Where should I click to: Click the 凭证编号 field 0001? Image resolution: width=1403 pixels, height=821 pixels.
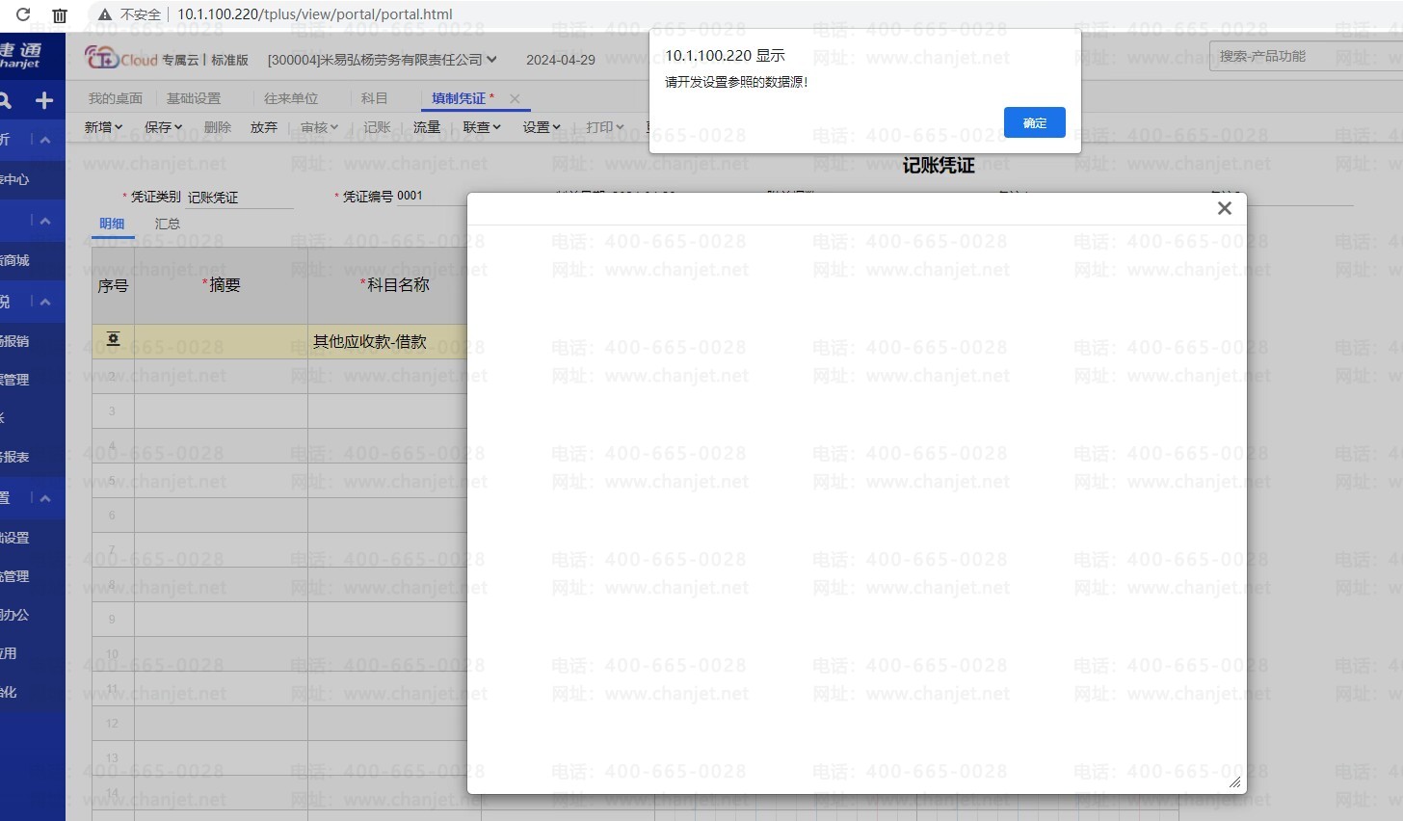point(432,196)
